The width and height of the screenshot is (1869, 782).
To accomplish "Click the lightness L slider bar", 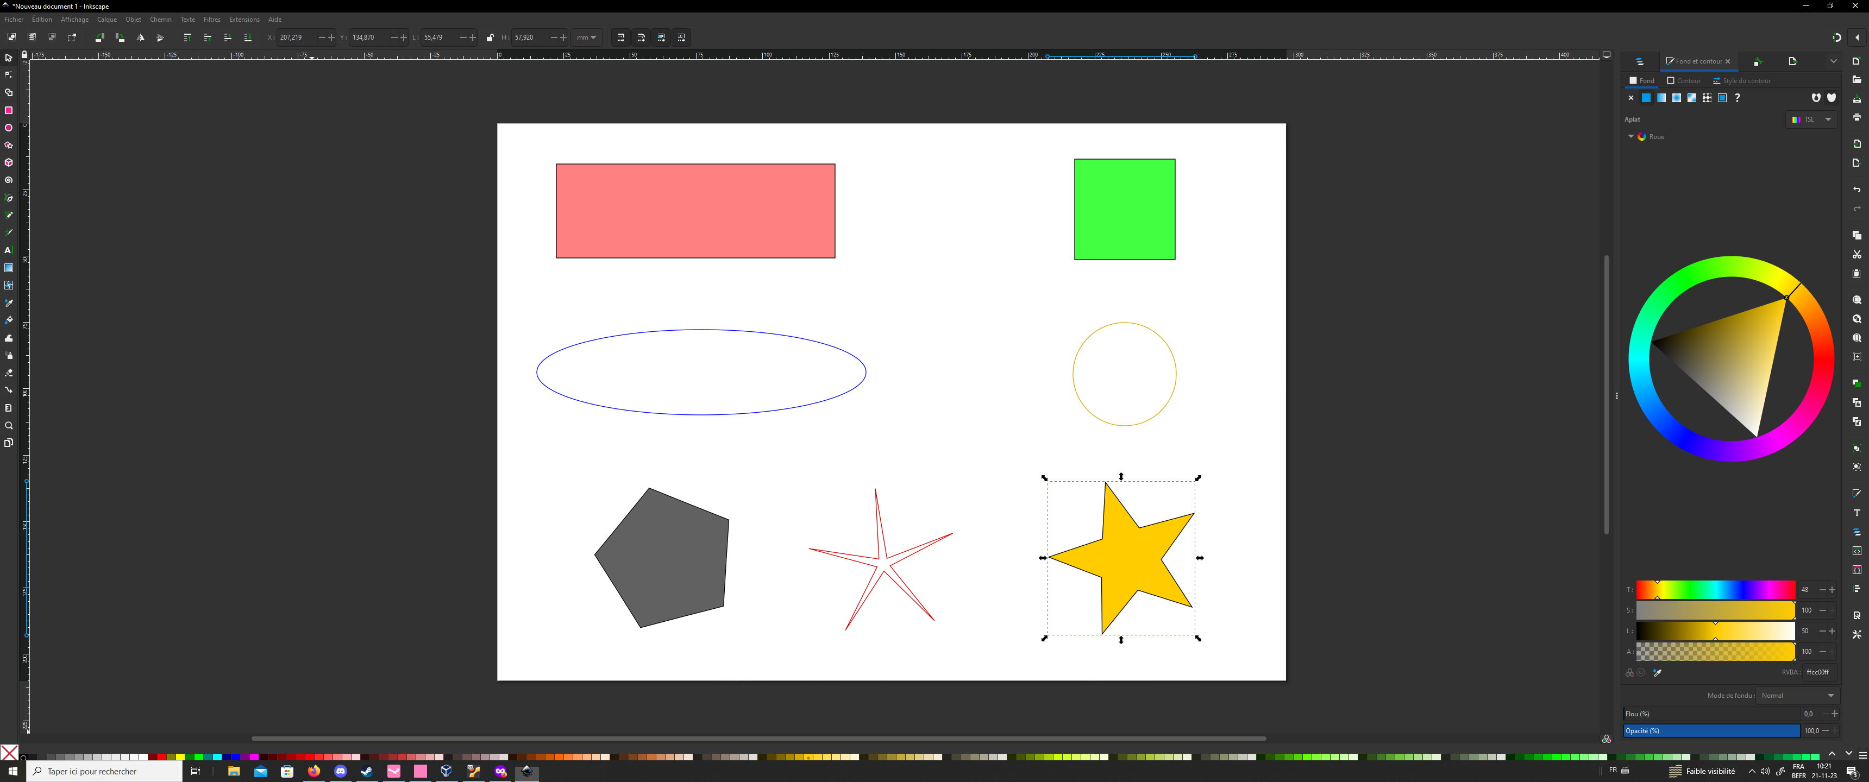I will pos(1715,631).
